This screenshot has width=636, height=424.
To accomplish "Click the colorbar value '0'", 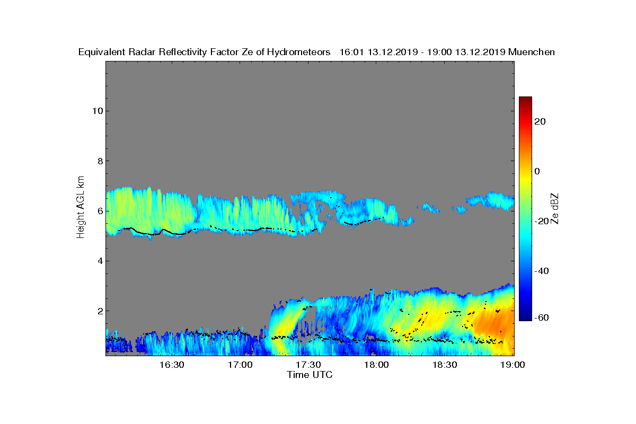I will pyautogui.click(x=537, y=171).
